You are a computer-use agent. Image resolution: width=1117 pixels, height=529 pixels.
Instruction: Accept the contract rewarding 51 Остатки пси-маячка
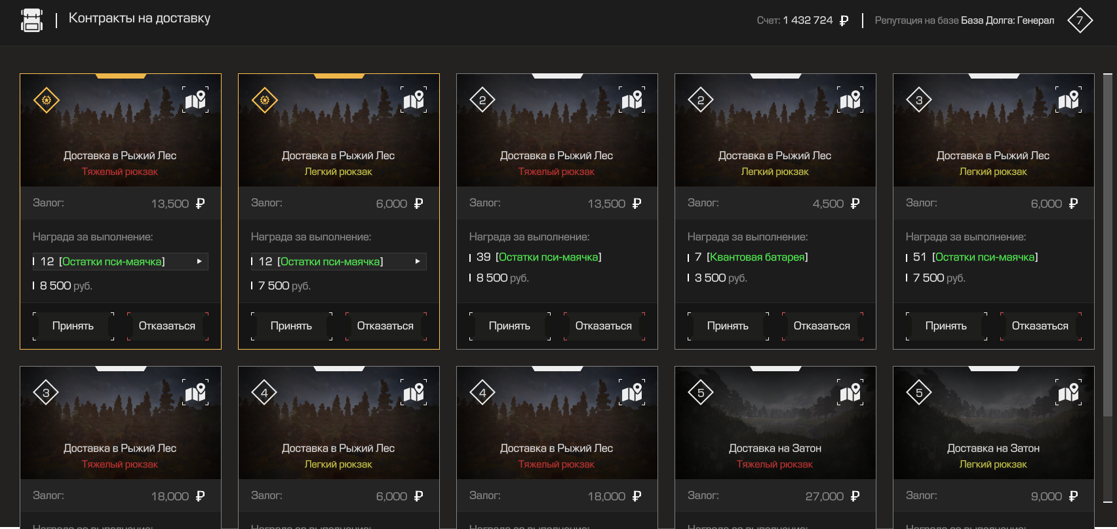[947, 326]
